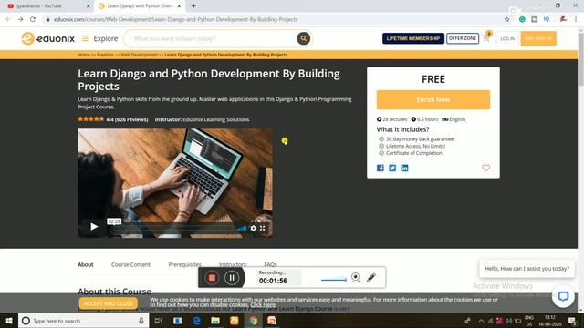Screen dimensions: 584x328
Task: Share the course on Facebook
Action: point(381,168)
